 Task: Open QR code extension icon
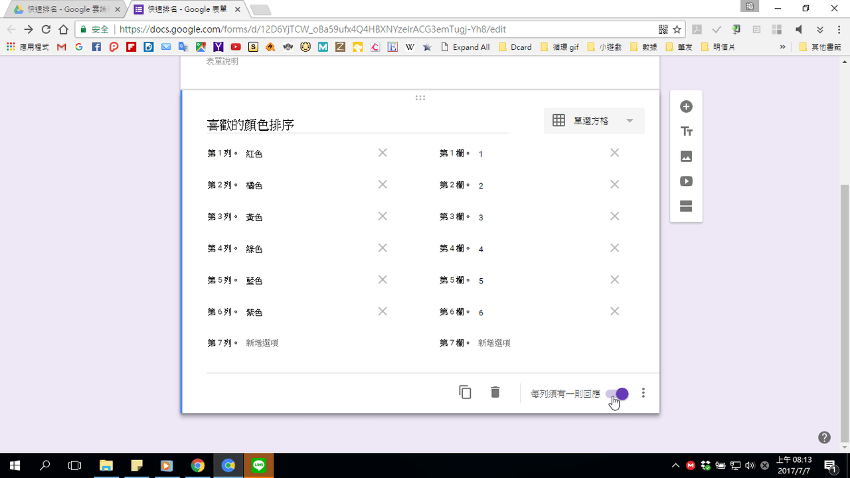click(x=663, y=29)
